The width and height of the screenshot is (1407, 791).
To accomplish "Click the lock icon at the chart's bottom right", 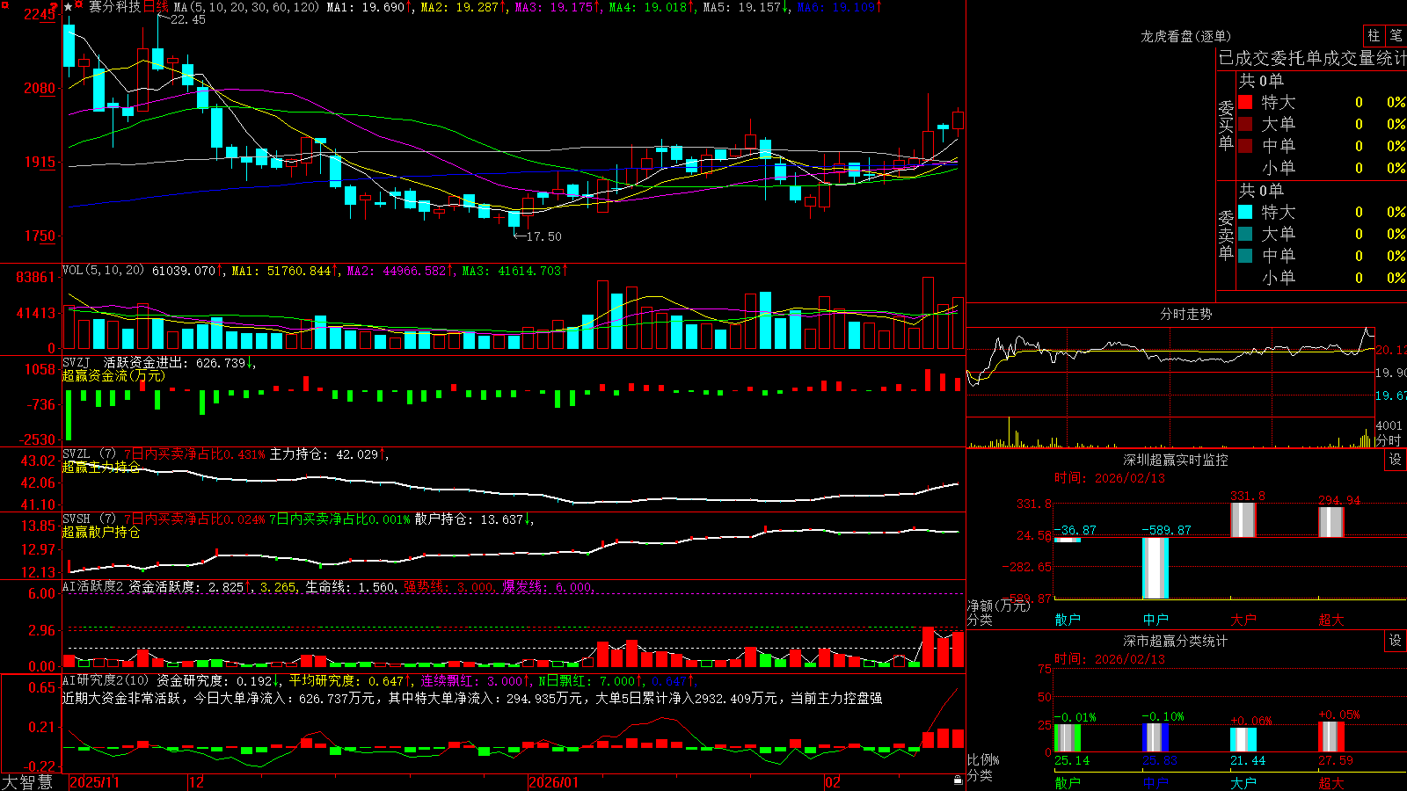I will (958, 780).
